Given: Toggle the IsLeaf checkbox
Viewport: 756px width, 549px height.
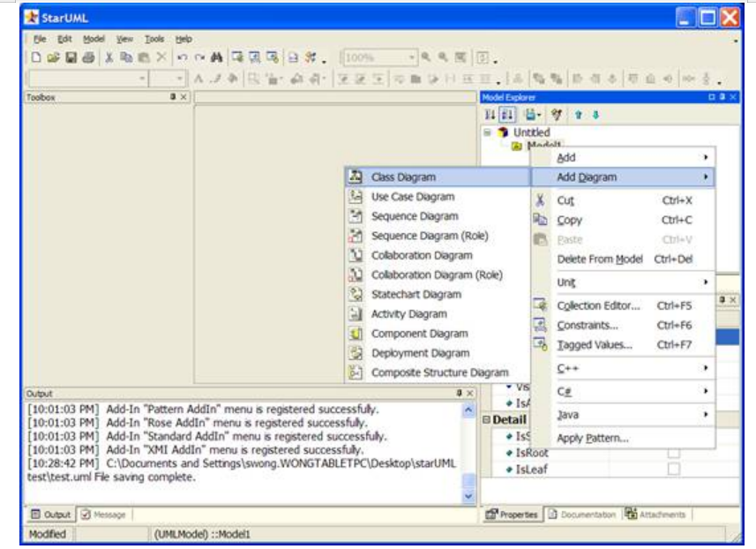Looking at the screenshot, I should coord(674,469).
